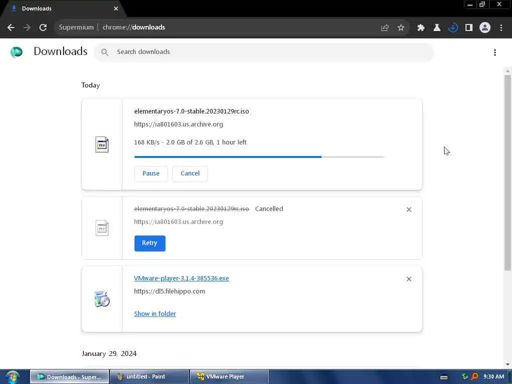Click the Downloads - Supermium taskbar button

click(x=69, y=377)
